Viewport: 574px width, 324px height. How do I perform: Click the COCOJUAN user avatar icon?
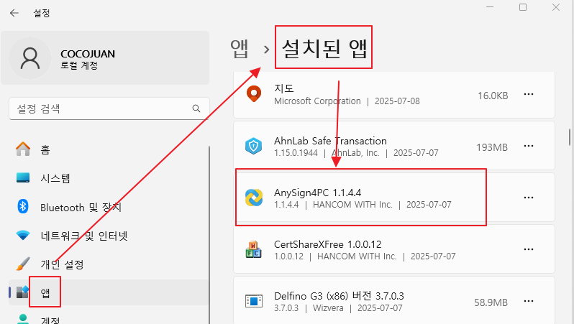[30, 58]
